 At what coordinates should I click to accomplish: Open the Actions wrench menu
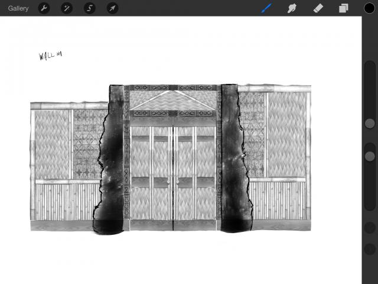44,8
